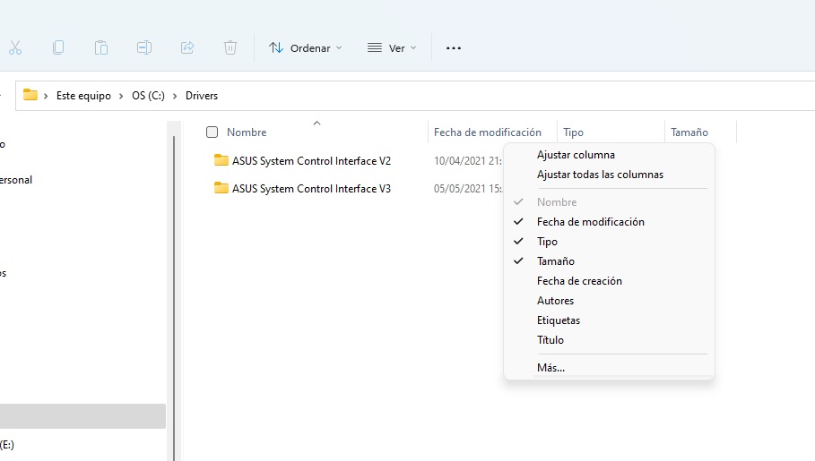Uncheck the Fecha de modificación column option
The width and height of the screenshot is (815, 461).
click(590, 222)
